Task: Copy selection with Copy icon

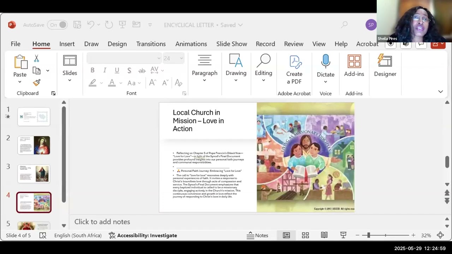Action: pos(36,71)
